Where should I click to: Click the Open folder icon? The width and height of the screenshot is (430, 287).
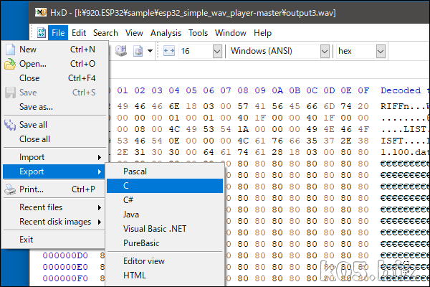10,64
